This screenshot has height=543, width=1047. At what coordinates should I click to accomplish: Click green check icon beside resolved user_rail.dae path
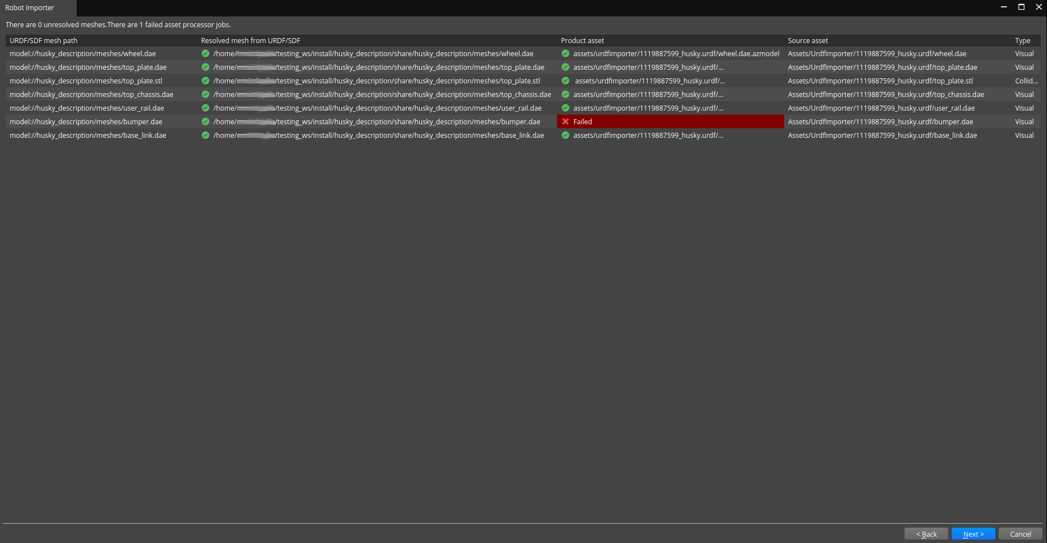click(x=206, y=108)
